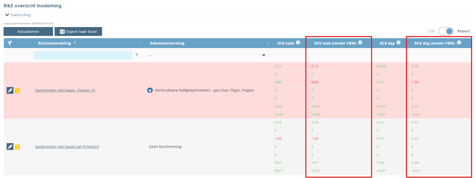This screenshot has width=476, height=178.
Task: Open Risicobeoordeling column options menu
Action: tap(140, 43)
